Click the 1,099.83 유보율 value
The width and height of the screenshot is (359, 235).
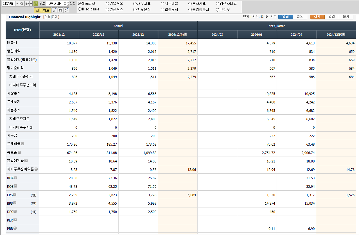coord(150,153)
